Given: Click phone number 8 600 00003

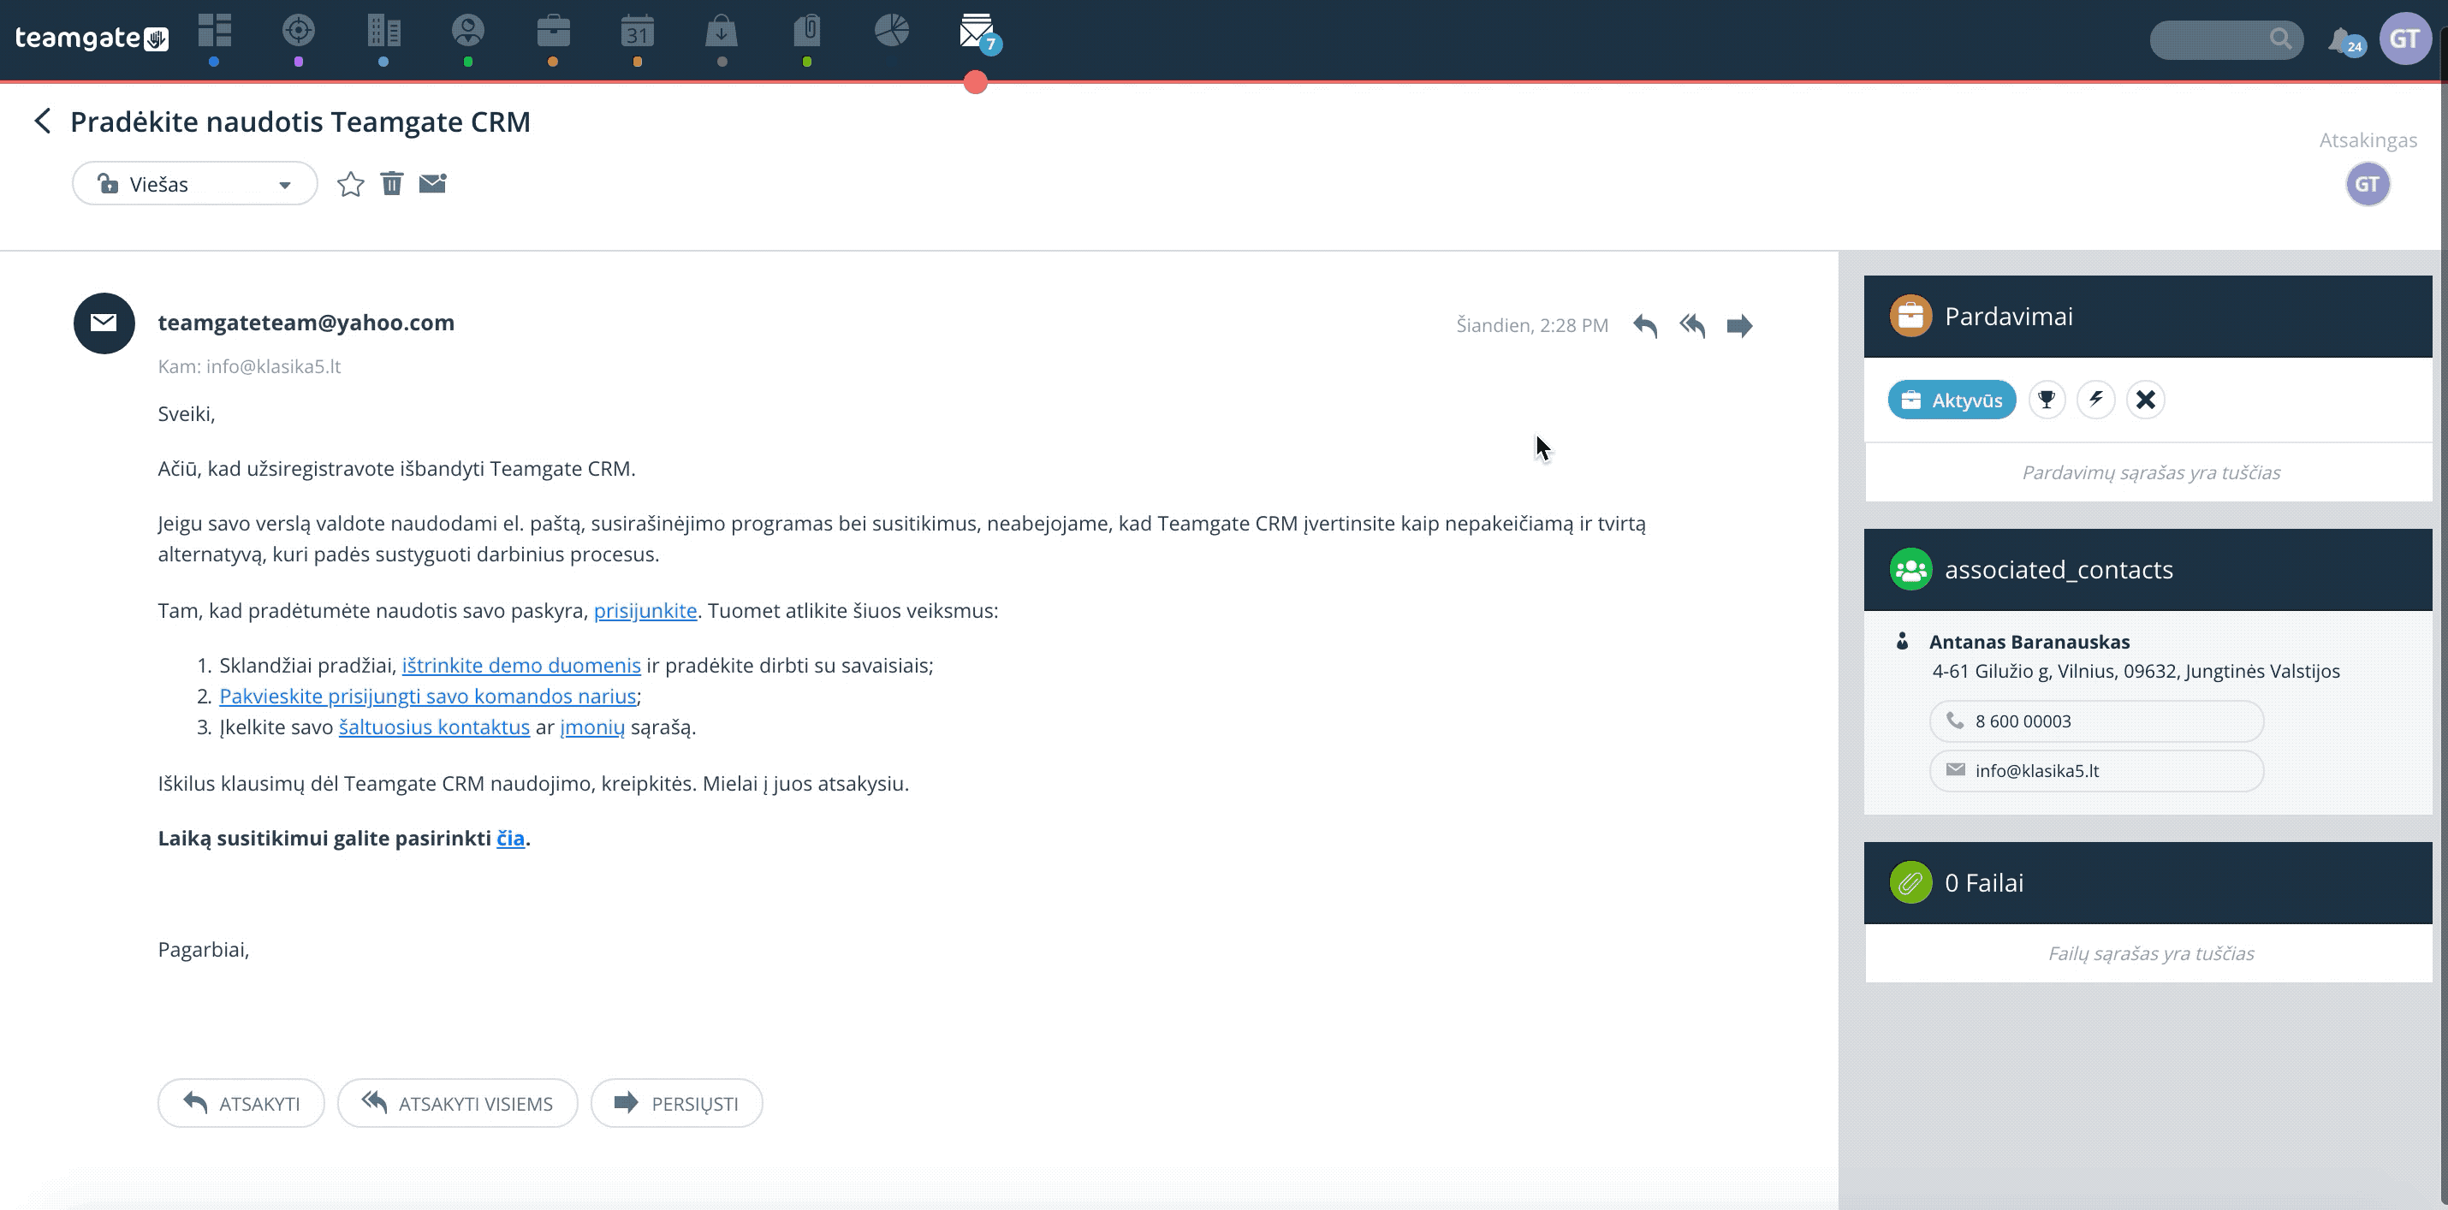Looking at the screenshot, I should click(x=2096, y=722).
